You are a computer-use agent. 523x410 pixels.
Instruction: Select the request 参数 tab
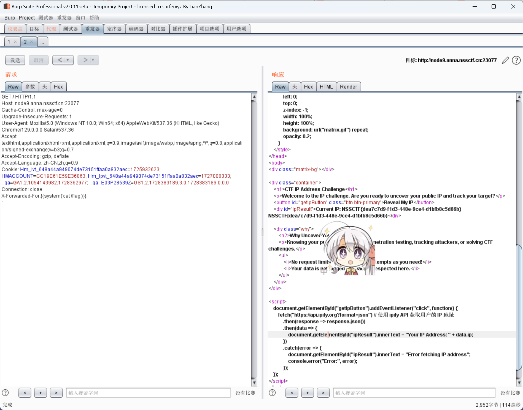click(x=30, y=87)
